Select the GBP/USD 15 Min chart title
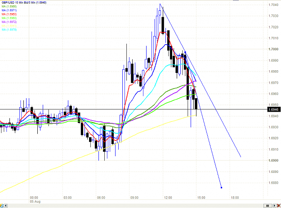281x208 pixels. [24, 3]
